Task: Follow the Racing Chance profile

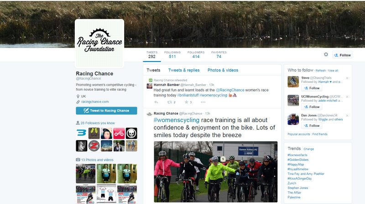Action: pos(342,55)
